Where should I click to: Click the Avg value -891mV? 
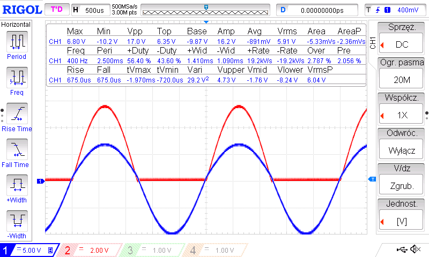point(258,42)
